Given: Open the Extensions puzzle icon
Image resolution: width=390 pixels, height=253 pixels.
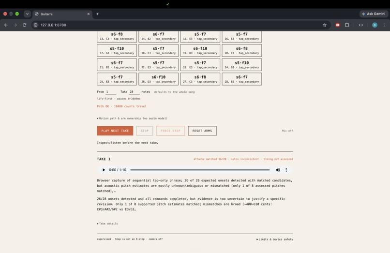Looking at the screenshot, I should coord(347,25).
